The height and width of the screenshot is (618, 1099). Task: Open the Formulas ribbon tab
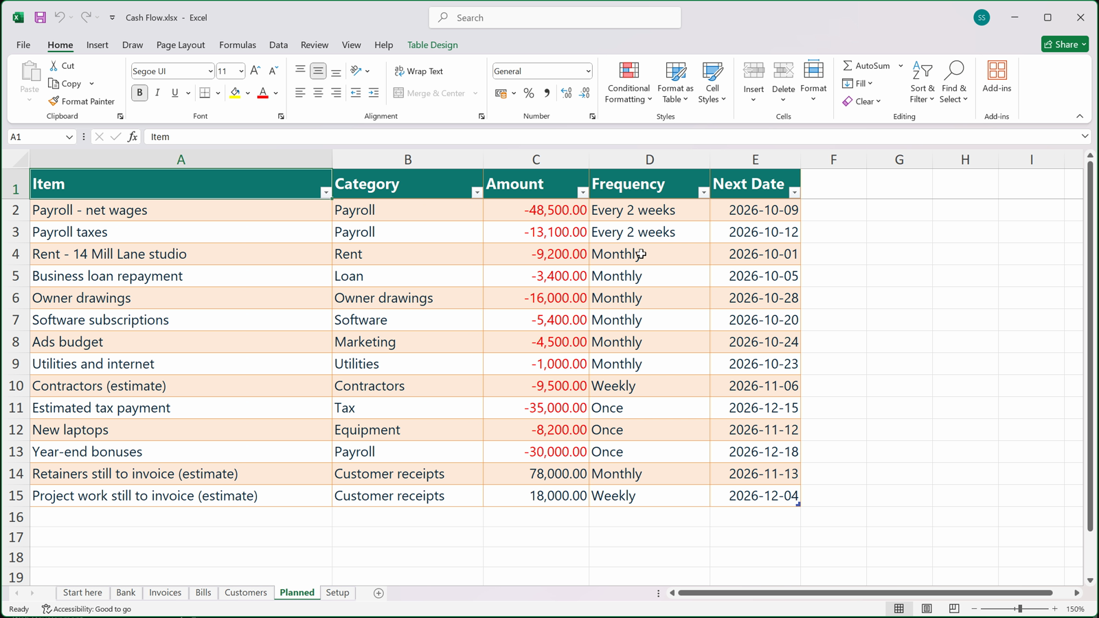pos(238,45)
